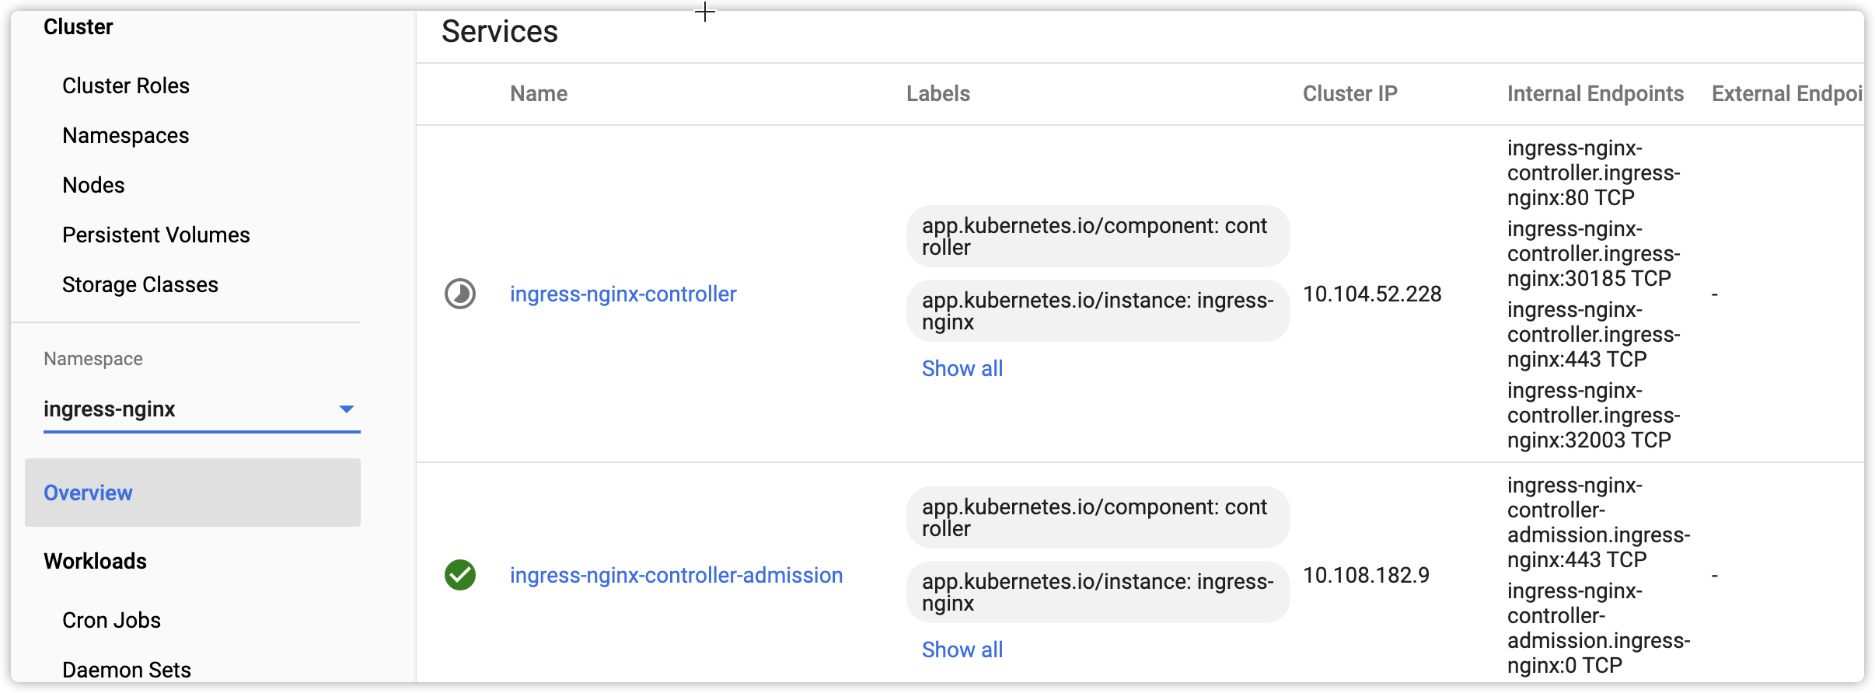Image resolution: width=1875 pixels, height=693 pixels.
Task: Open Namespaces in the sidebar
Action: coord(126,136)
